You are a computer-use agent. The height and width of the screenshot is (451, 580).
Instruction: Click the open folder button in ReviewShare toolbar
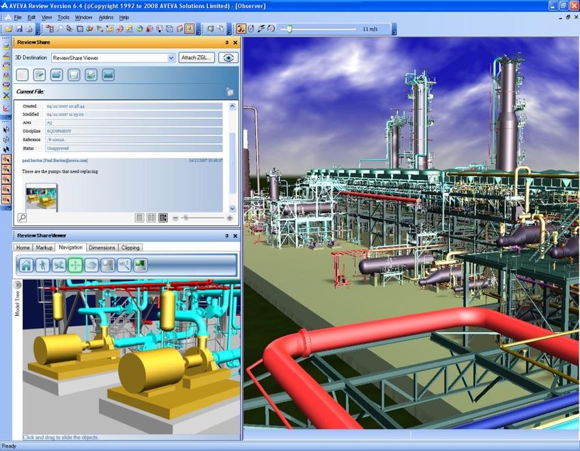tap(57, 75)
